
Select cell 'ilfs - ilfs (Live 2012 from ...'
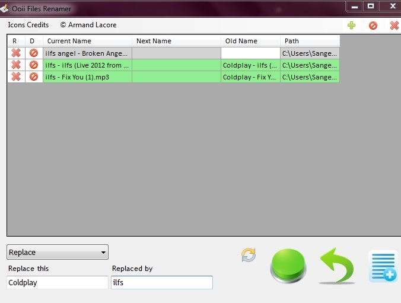coord(87,65)
